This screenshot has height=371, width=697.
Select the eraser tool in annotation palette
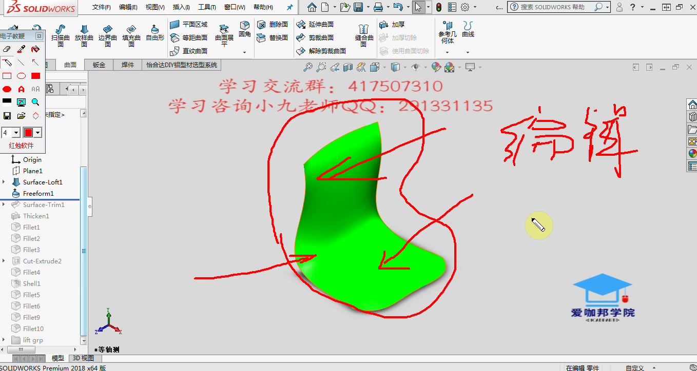(x=7, y=49)
